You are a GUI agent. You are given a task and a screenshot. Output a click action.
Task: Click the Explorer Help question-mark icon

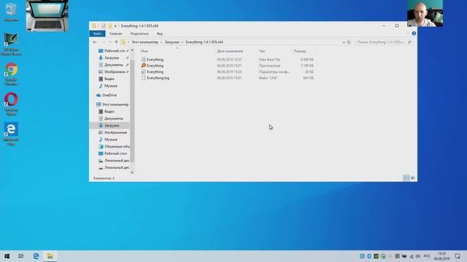pyautogui.click(x=414, y=33)
